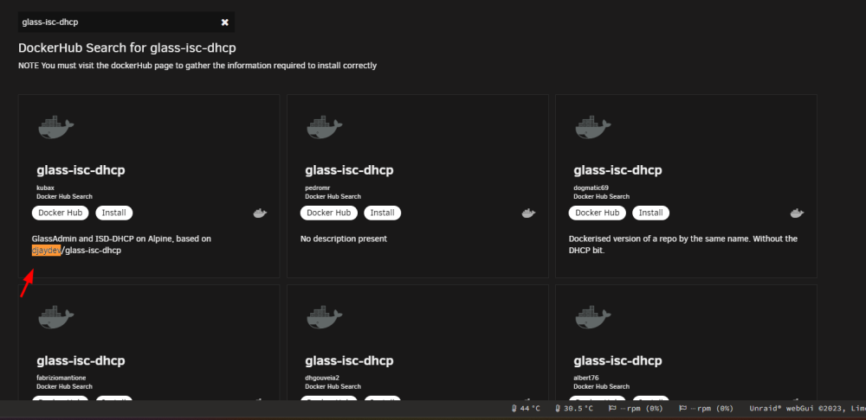Viewport: 866px width, 420px height.
Task: Install the kubax glass-isc-dhcp image
Action: [114, 213]
